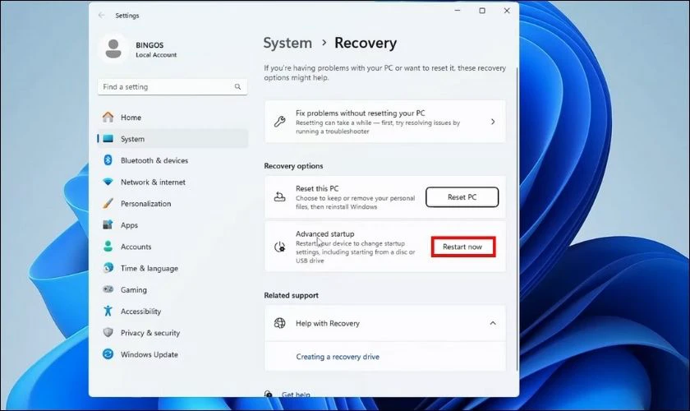Click the Get help icon

(x=269, y=394)
